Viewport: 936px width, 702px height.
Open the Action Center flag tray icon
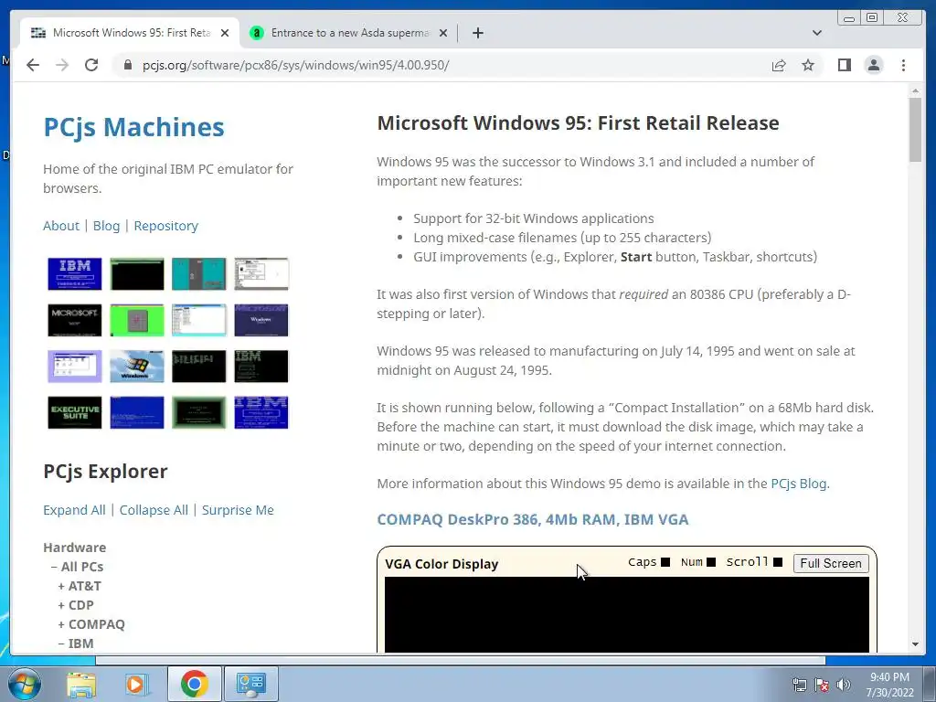point(822,685)
